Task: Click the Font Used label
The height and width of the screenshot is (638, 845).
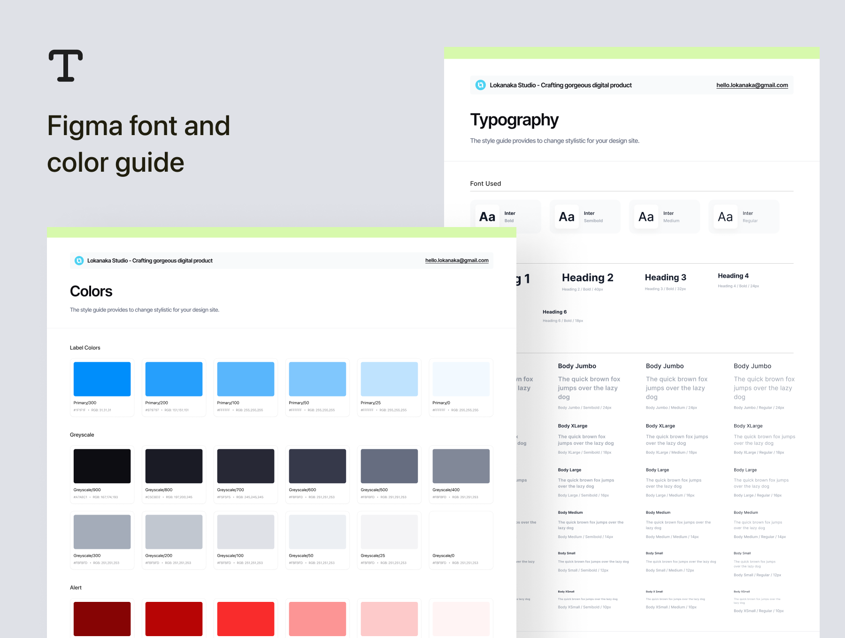Action: [x=485, y=183]
